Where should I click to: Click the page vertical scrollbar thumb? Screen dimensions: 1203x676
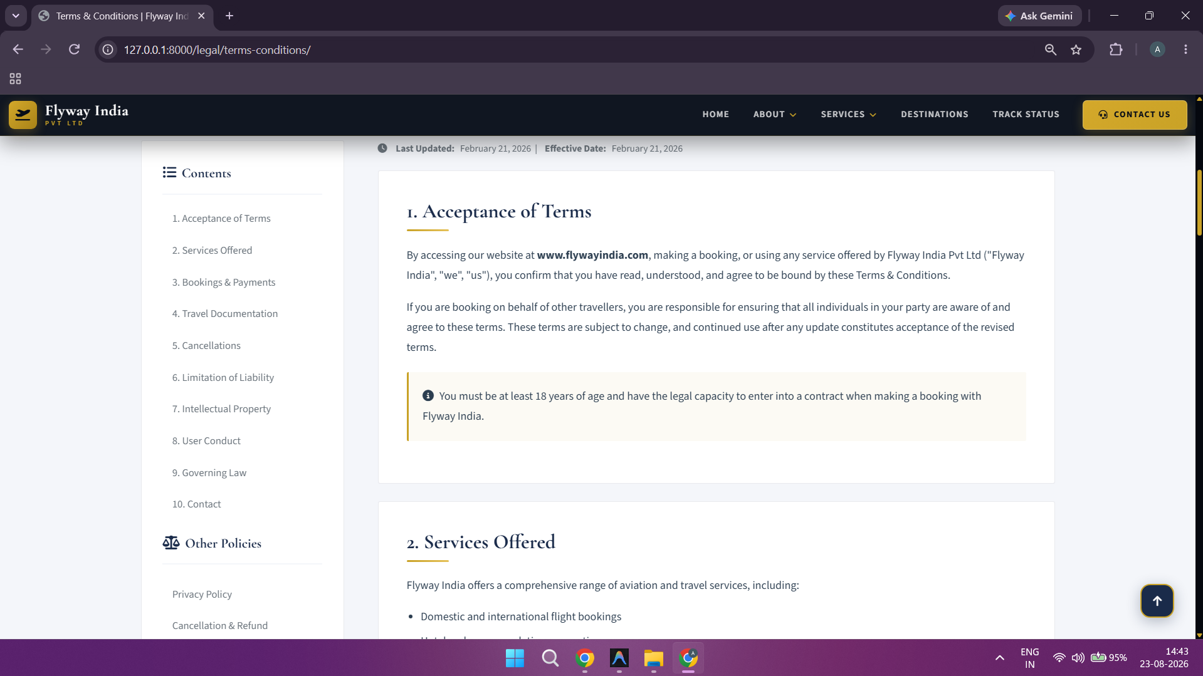(x=1199, y=202)
